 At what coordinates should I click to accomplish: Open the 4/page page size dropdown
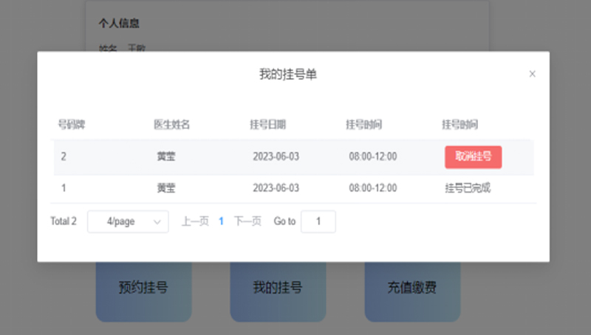pyautogui.click(x=128, y=221)
